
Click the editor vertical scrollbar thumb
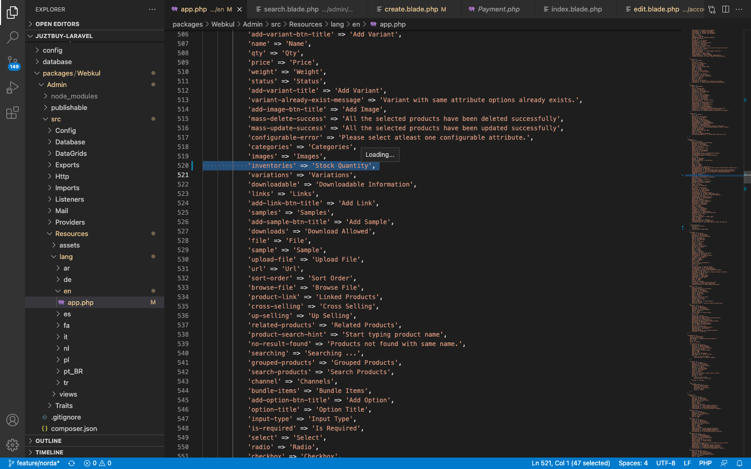(747, 177)
